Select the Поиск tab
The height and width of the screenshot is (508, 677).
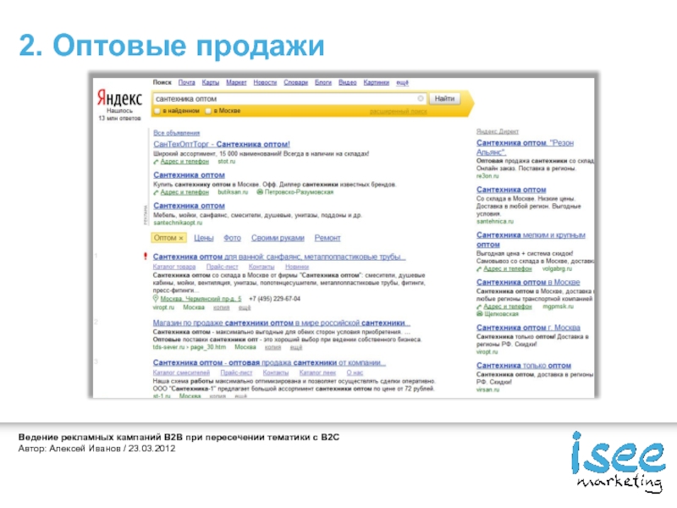pos(162,82)
